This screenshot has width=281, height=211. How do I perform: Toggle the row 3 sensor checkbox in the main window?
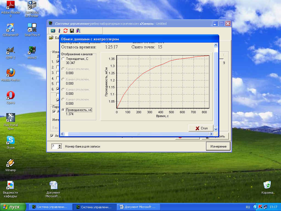point(58,73)
